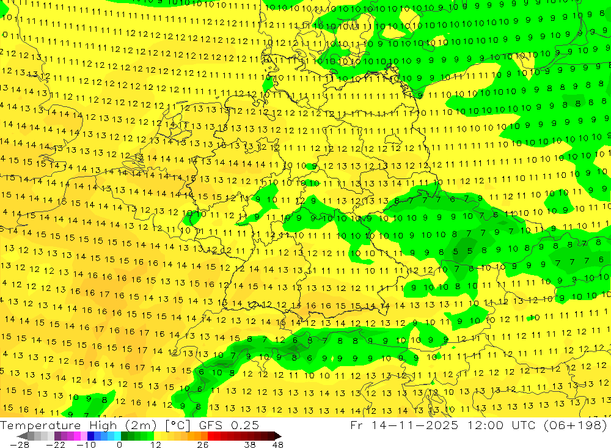Click the 38 label on the color scale
Viewport: 611px width, 448px height.
[x=250, y=444]
